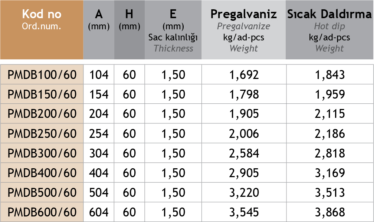Select pregalvanize weight 1,692

[244, 75]
